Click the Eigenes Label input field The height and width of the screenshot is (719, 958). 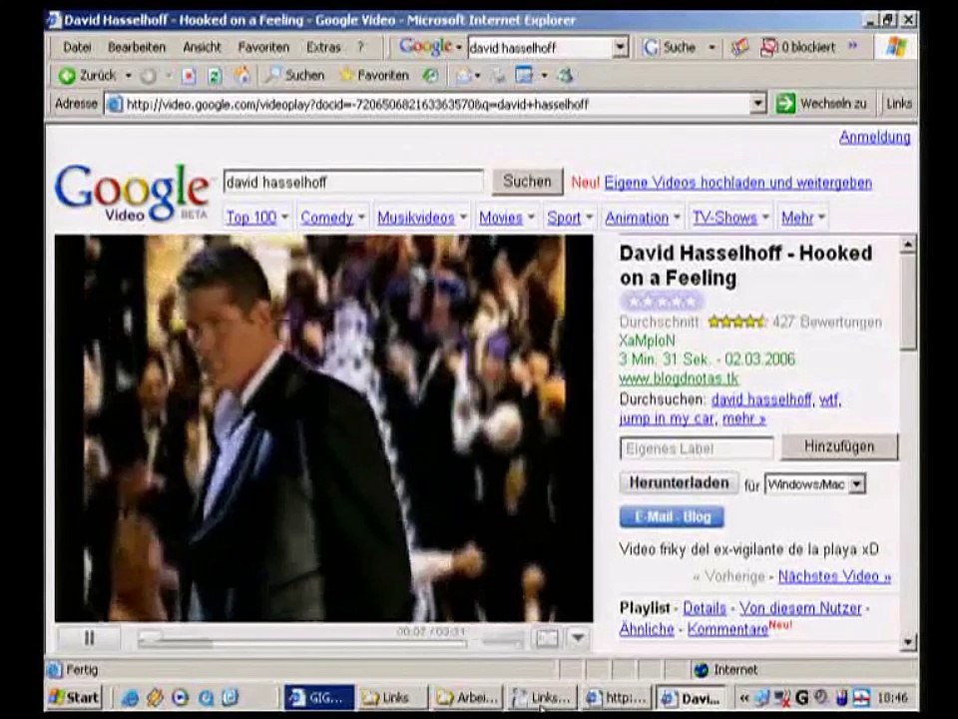(x=697, y=448)
